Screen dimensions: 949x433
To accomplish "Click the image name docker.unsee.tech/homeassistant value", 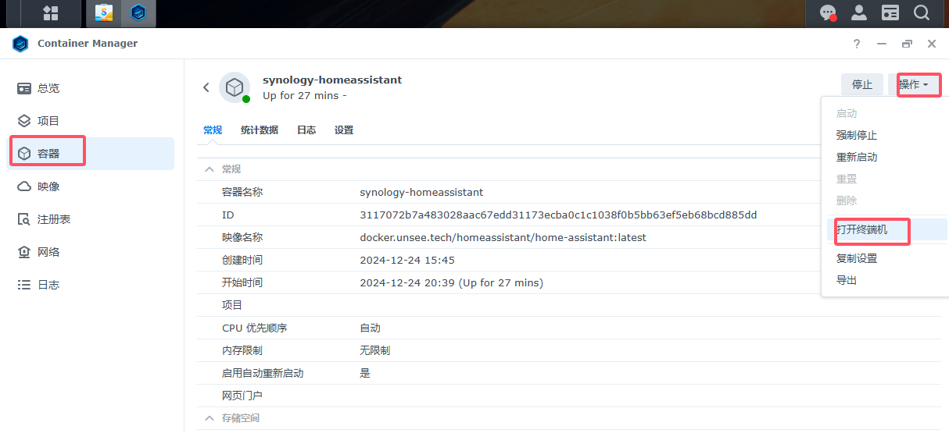I will [503, 237].
